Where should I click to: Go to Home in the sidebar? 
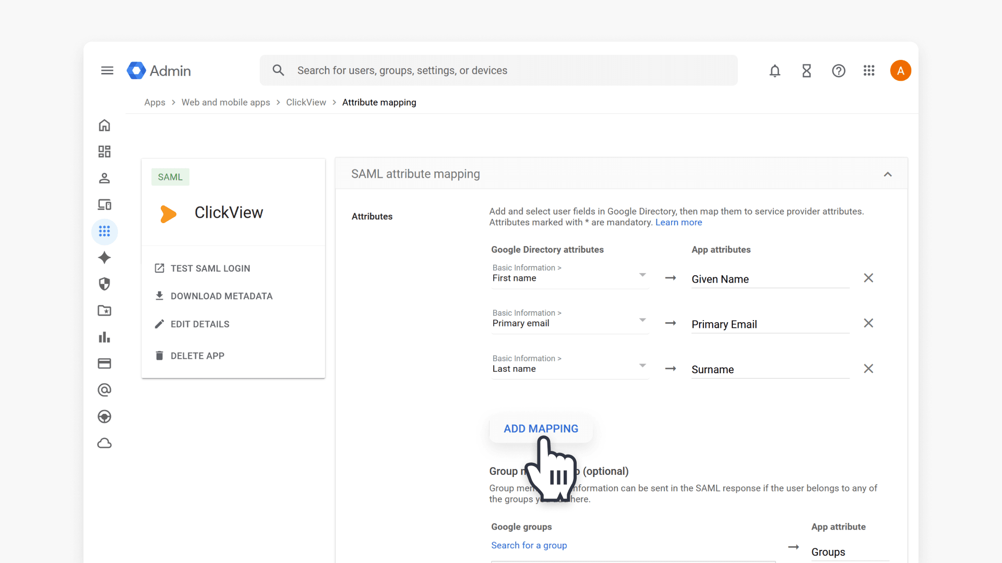tap(104, 126)
